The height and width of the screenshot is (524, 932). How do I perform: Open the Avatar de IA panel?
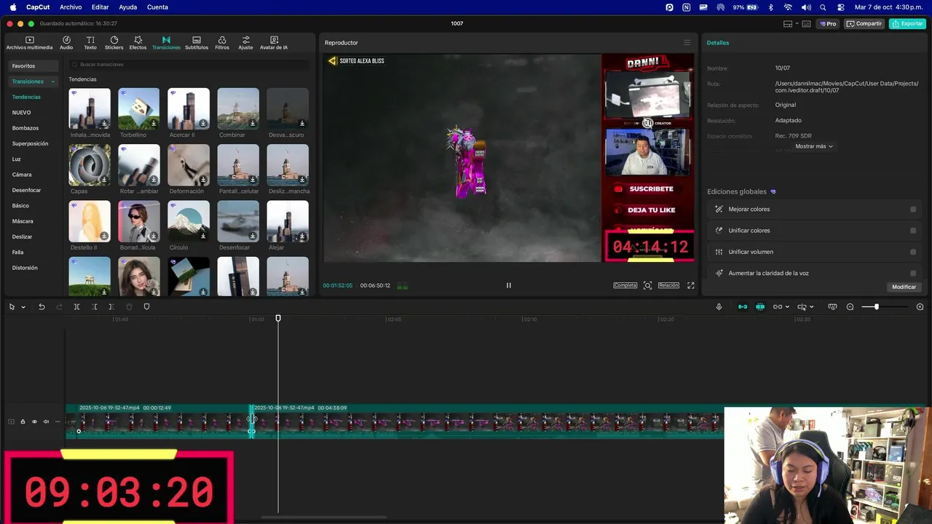(x=274, y=43)
